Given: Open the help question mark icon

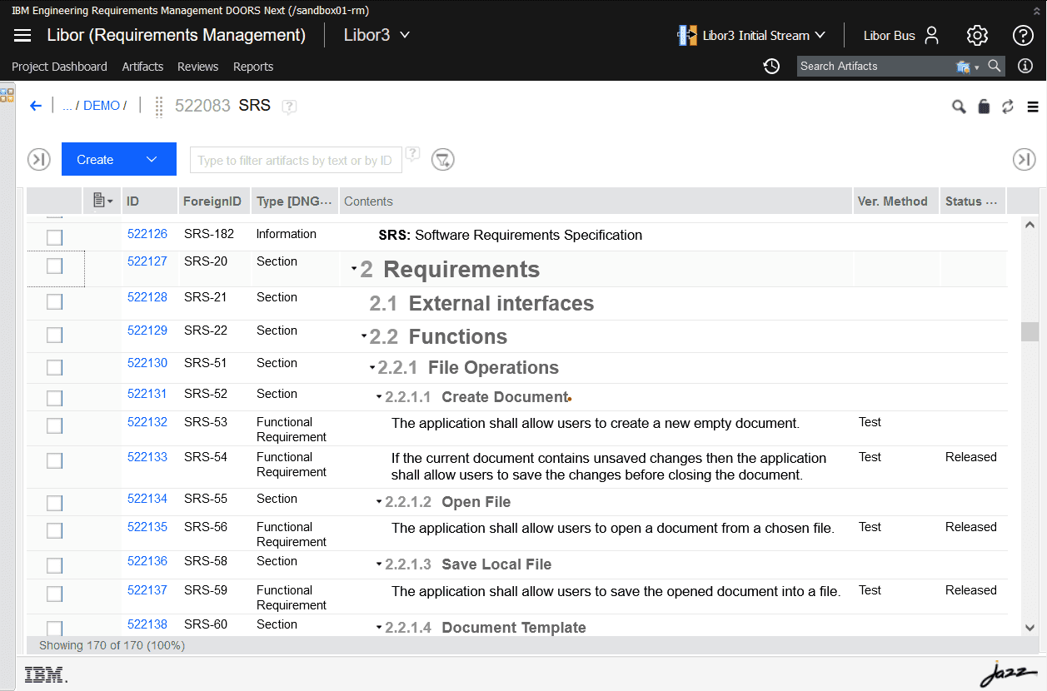Looking at the screenshot, I should 1023,35.
